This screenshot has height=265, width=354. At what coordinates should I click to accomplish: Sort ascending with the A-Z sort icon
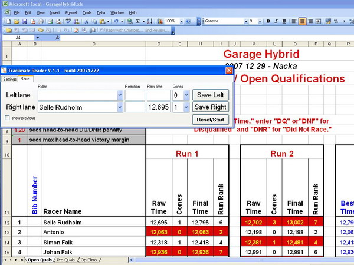(x=149, y=21)
